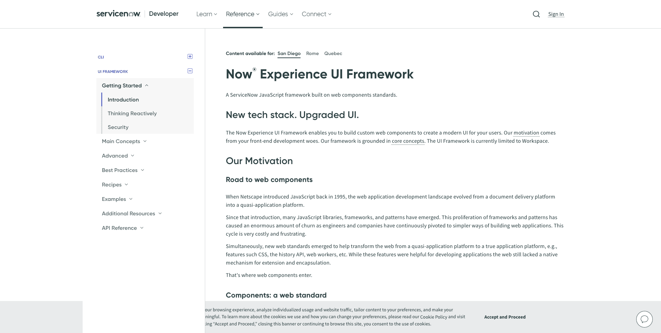This screenshot has height=333, width=661.
Task: Click "That's where web components enter." sentence
Action: click(x=269, y=275)
